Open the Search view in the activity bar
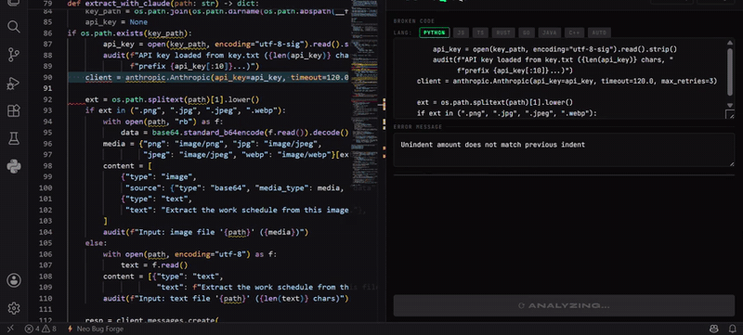Viewport: 743px width, 335px height. (x=14, y=27)
